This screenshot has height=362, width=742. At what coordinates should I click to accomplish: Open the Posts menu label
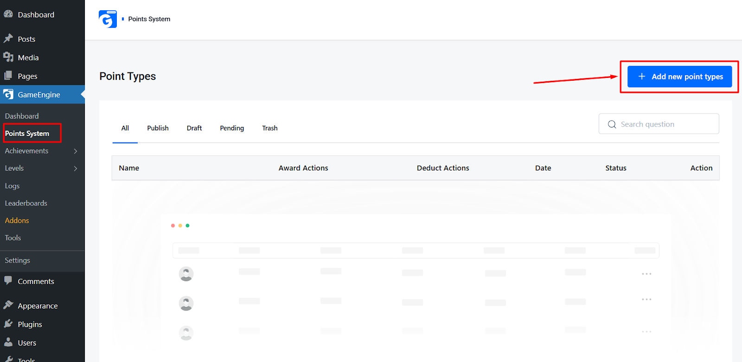(x=26, y=39)
